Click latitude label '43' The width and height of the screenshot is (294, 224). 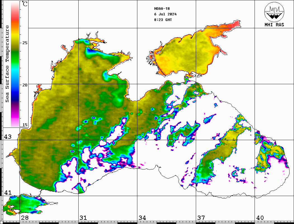8,137
